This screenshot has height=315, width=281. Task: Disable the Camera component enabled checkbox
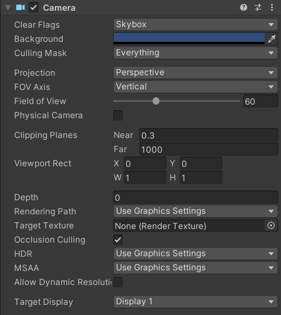click(x=33, y=7)
